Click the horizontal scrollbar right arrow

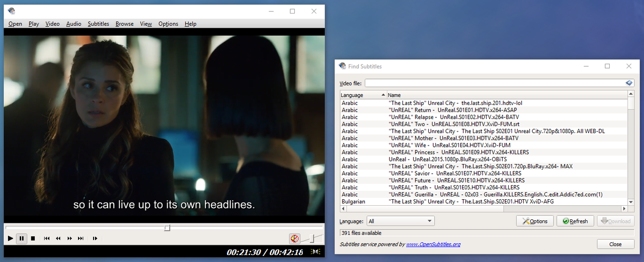pyautogui.click(x=624, y=208)
